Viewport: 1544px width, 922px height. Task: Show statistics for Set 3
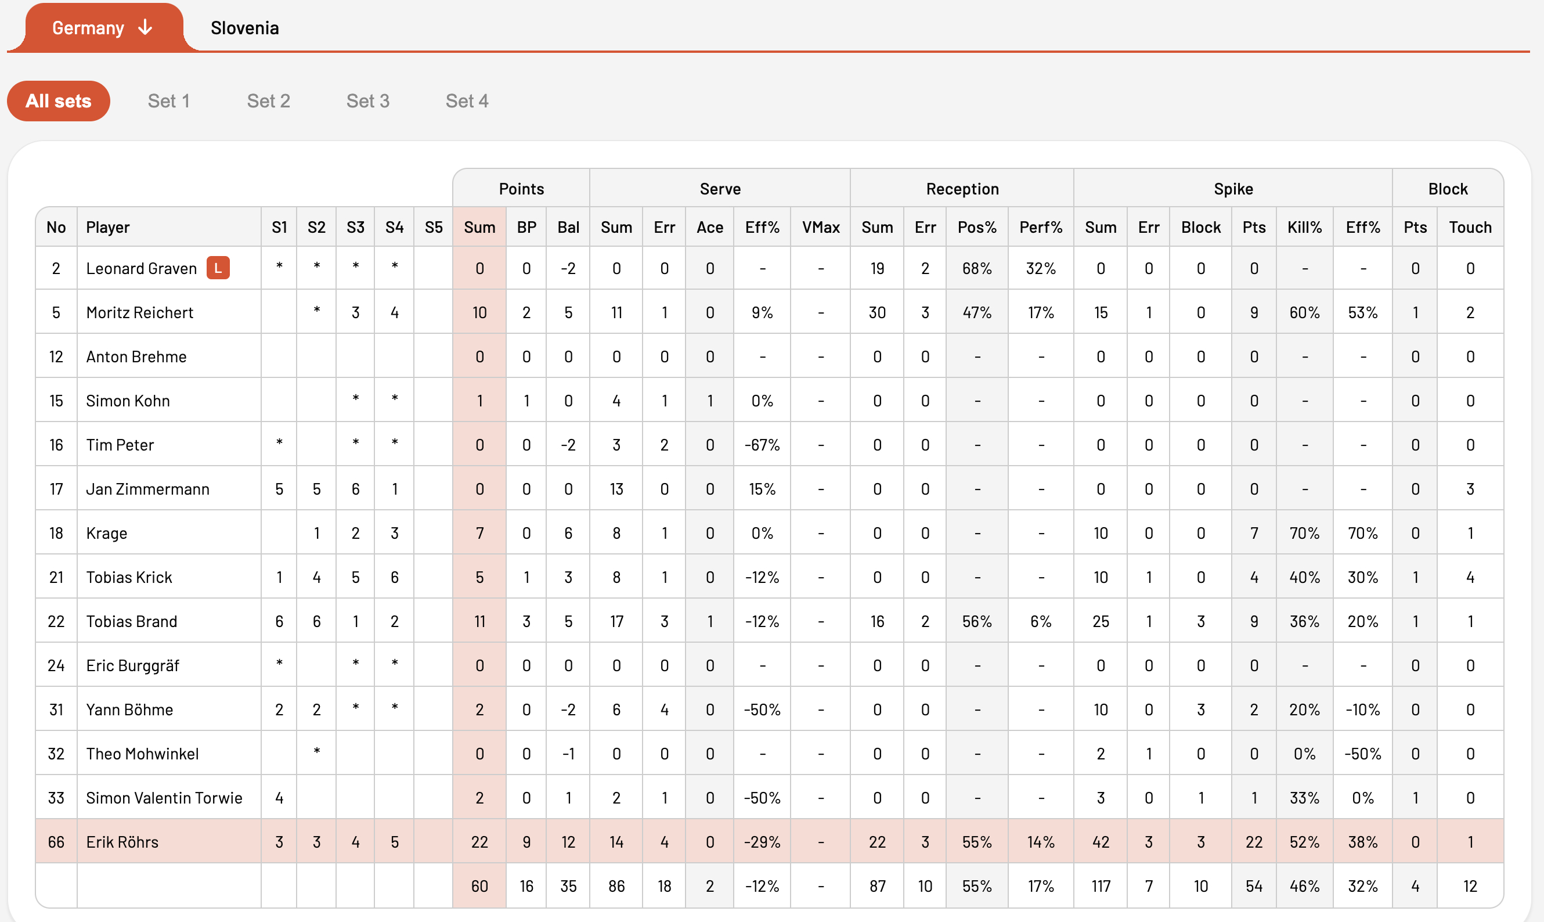pyautogui.click(x=367, y=100)
